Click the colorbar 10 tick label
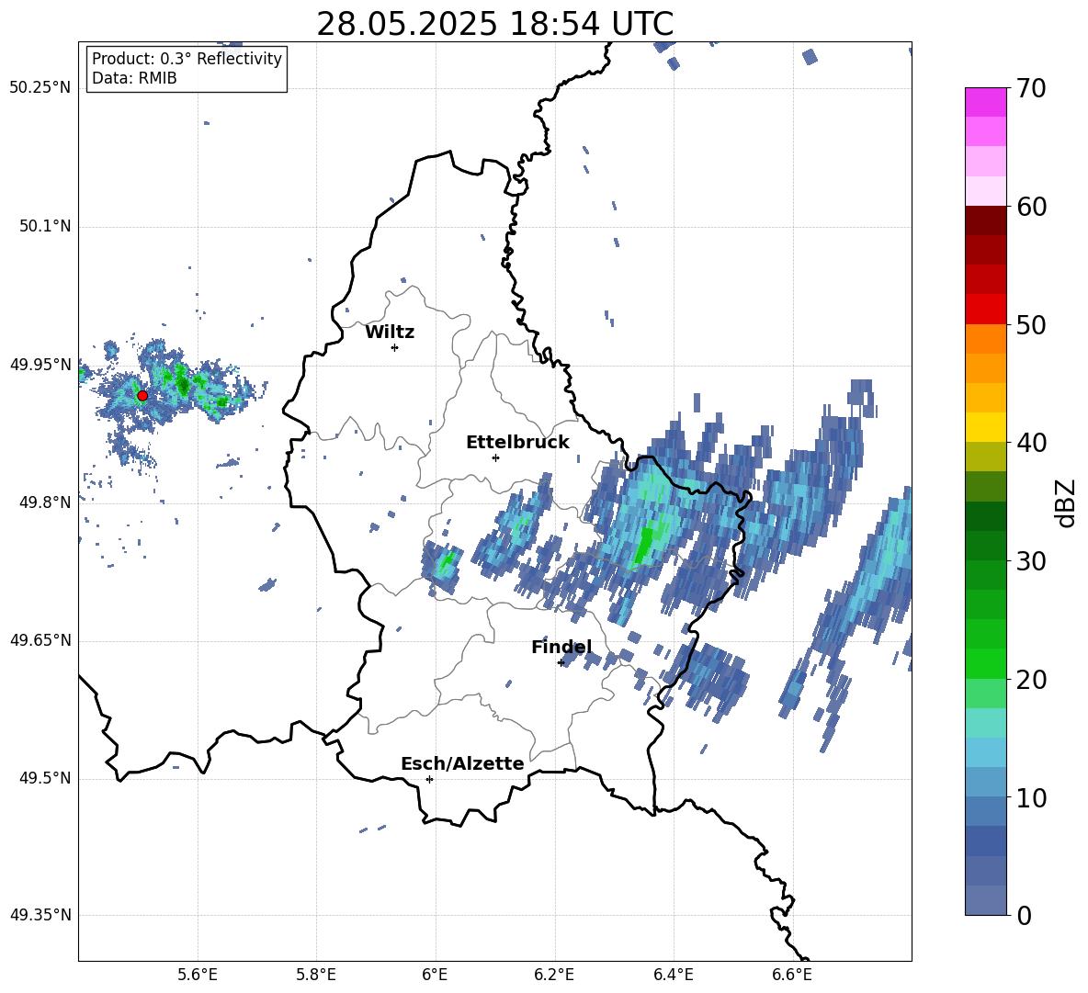 point(1031,797)
